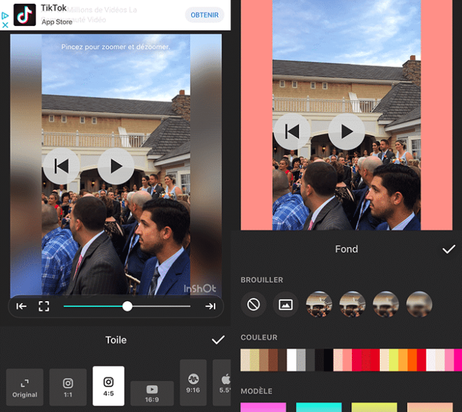The height and width of the screenshot is (412, 462).
Task: Tap the fit-to-frame brackets icon
Action: 44,306
